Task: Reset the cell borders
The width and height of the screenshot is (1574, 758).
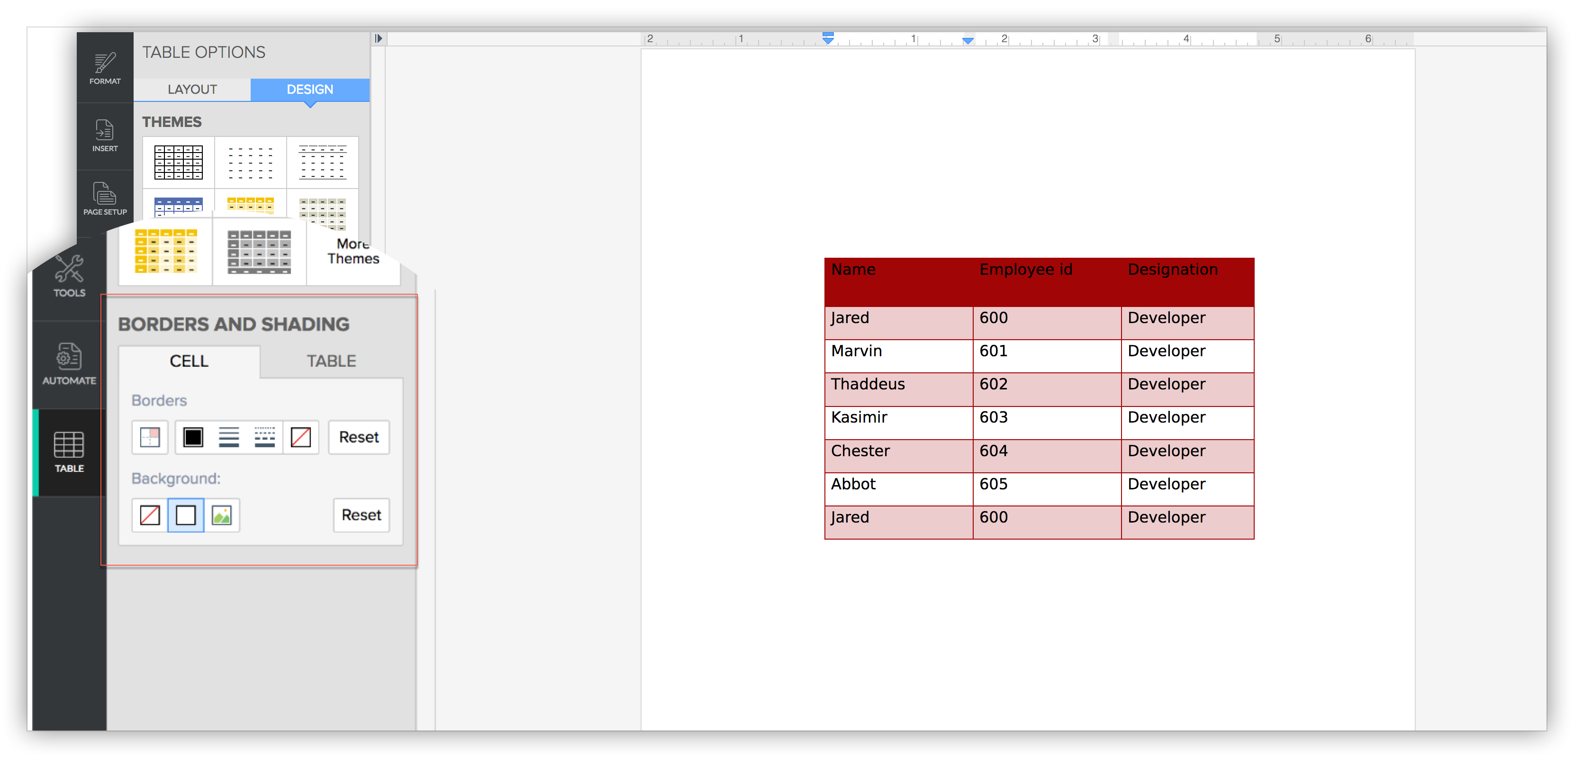Action: click(x=359, y=437)
